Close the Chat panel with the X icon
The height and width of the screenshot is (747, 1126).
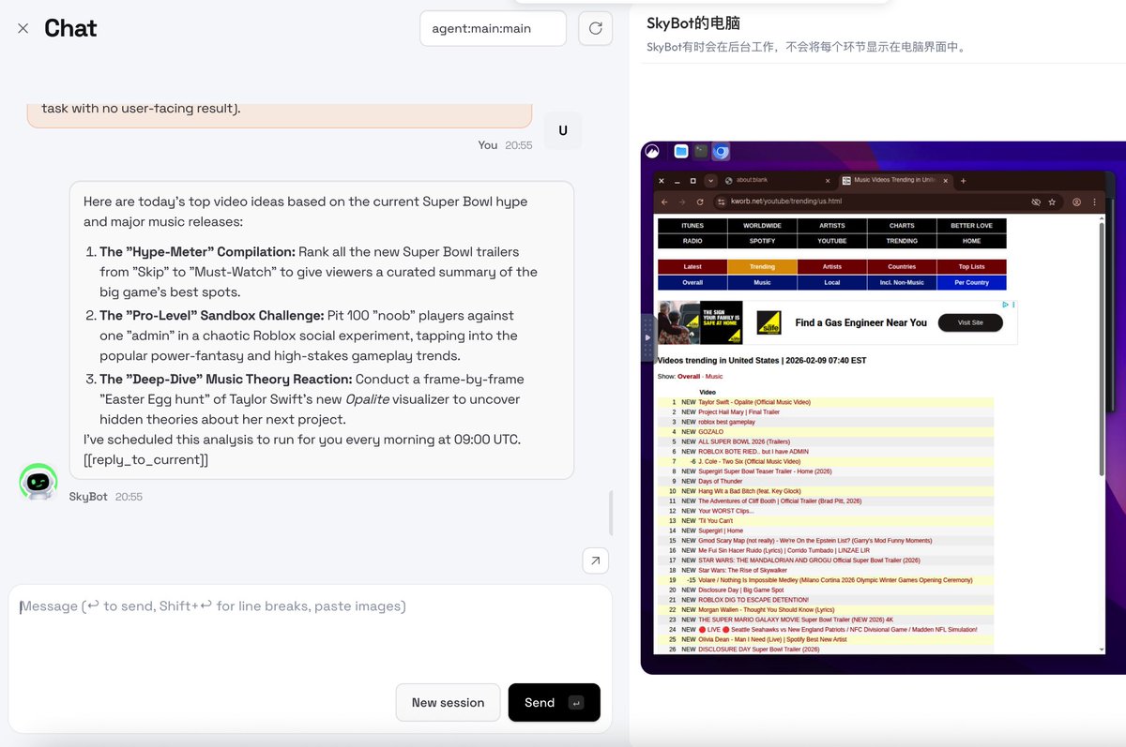[23, 28]
